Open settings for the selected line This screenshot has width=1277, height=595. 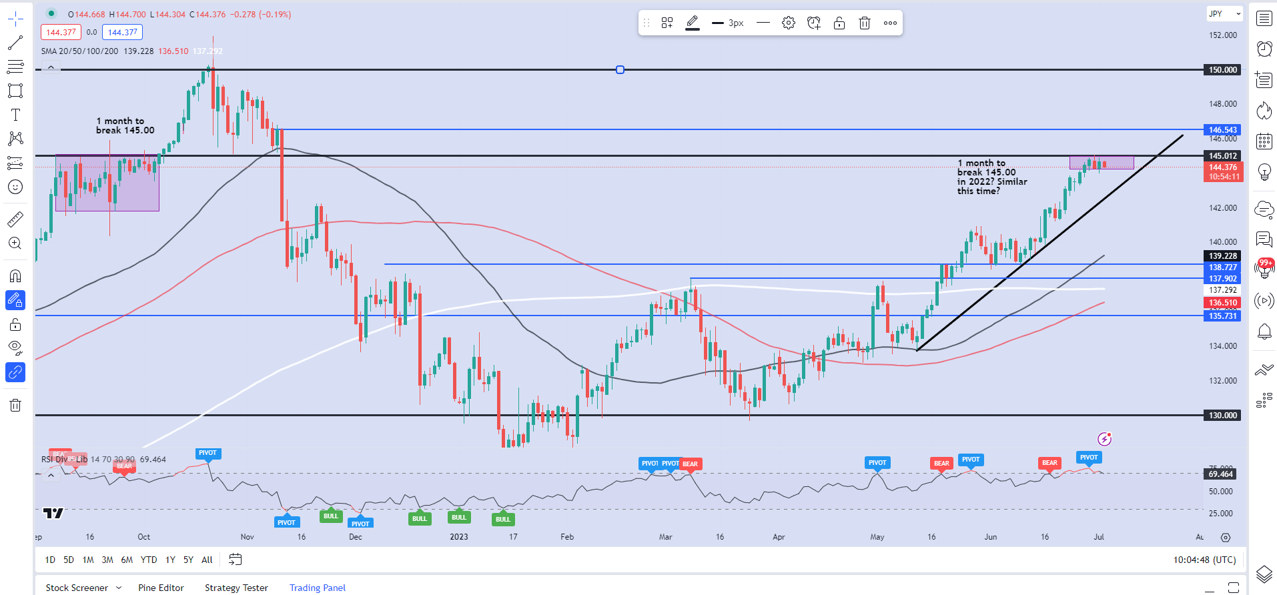(789, 23)
